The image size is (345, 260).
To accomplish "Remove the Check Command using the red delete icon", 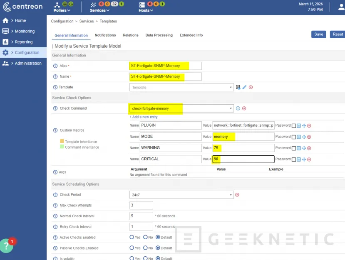I will [x=244, y=108].
